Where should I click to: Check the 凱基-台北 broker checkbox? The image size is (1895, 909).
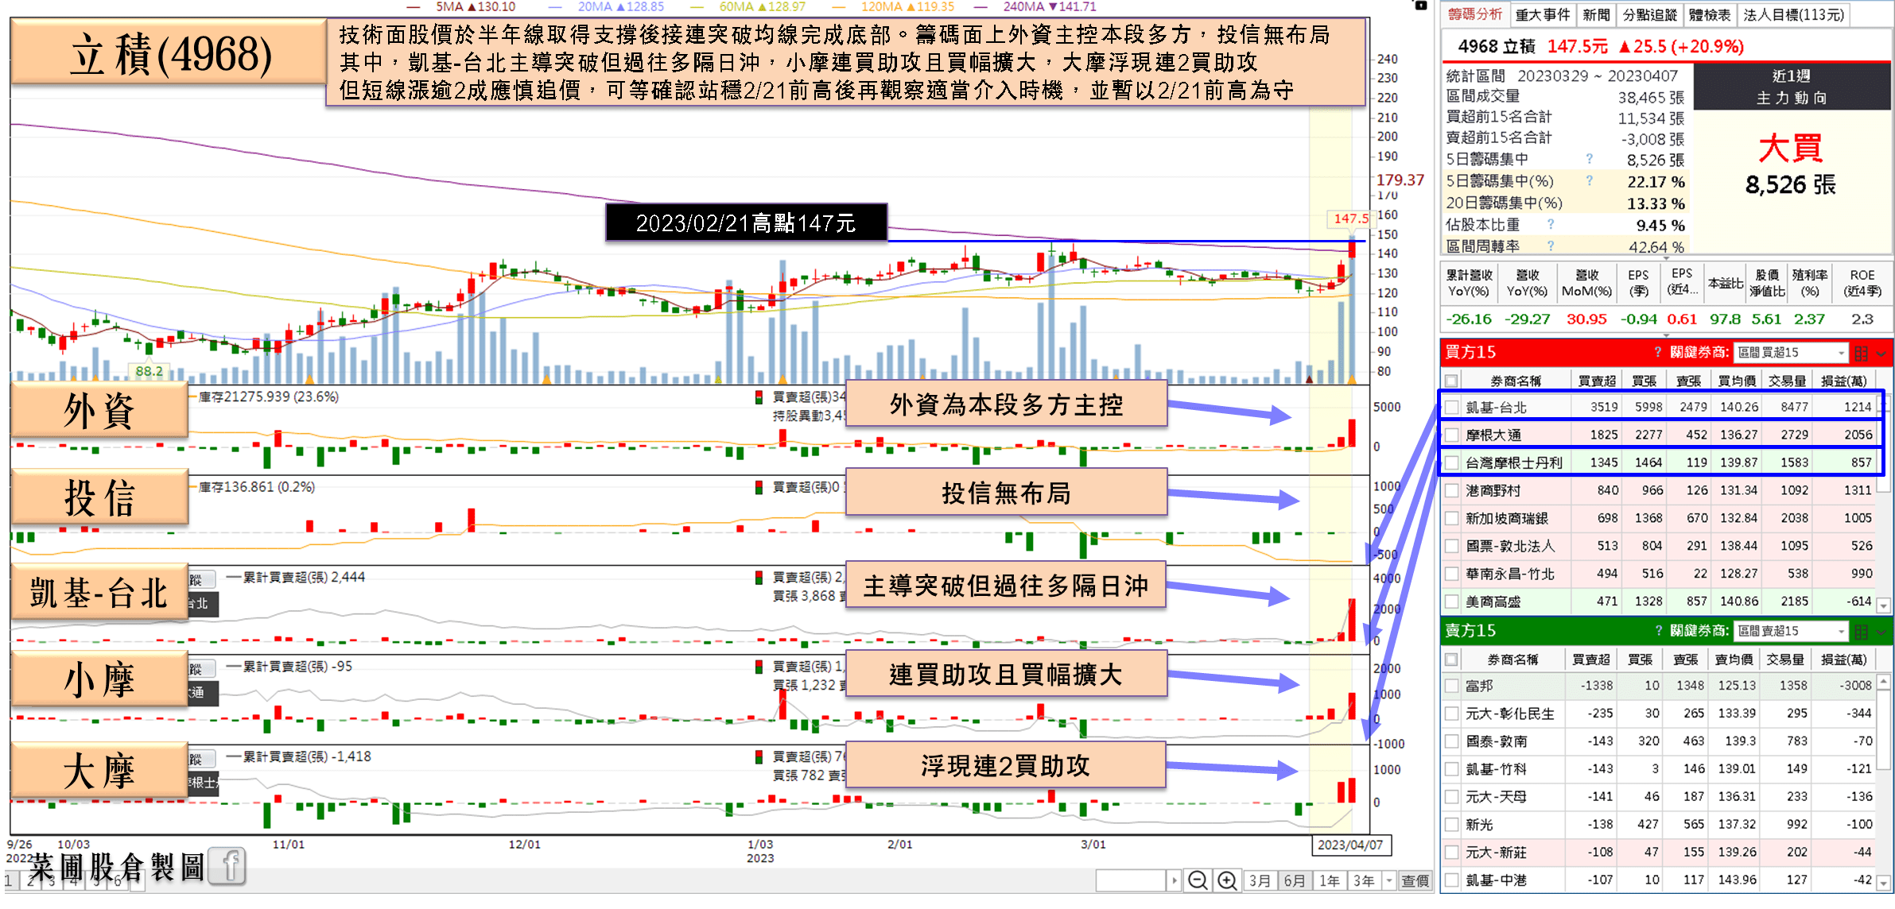[x=1452, y=408]
